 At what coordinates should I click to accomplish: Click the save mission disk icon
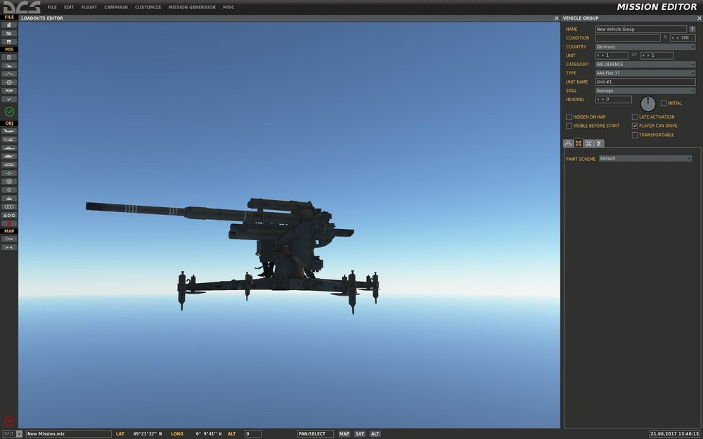[9, 41]
